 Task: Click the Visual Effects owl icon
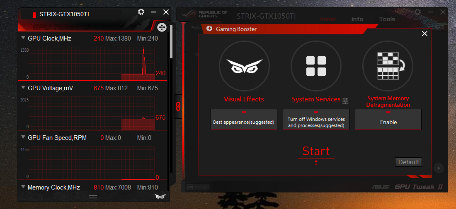tap(244, 66)
